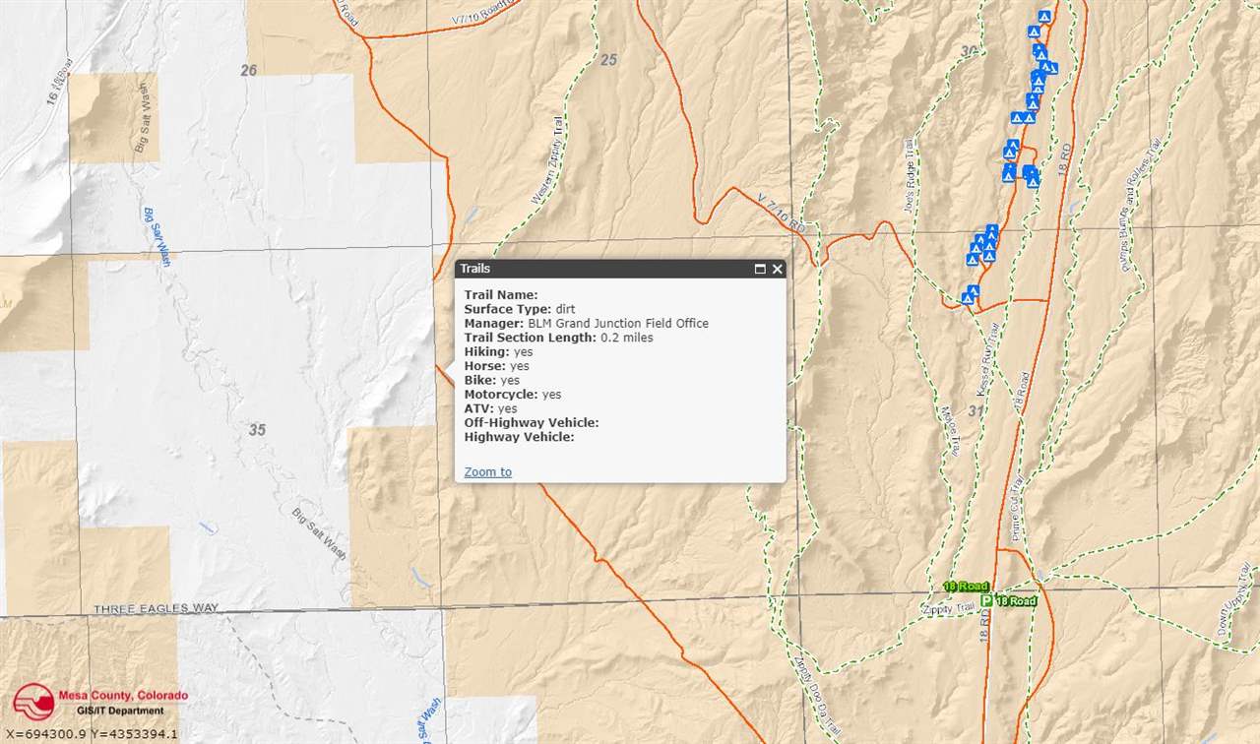Click the Prime Cut Trail label

pyautogui.click(x=1016, y=511)
